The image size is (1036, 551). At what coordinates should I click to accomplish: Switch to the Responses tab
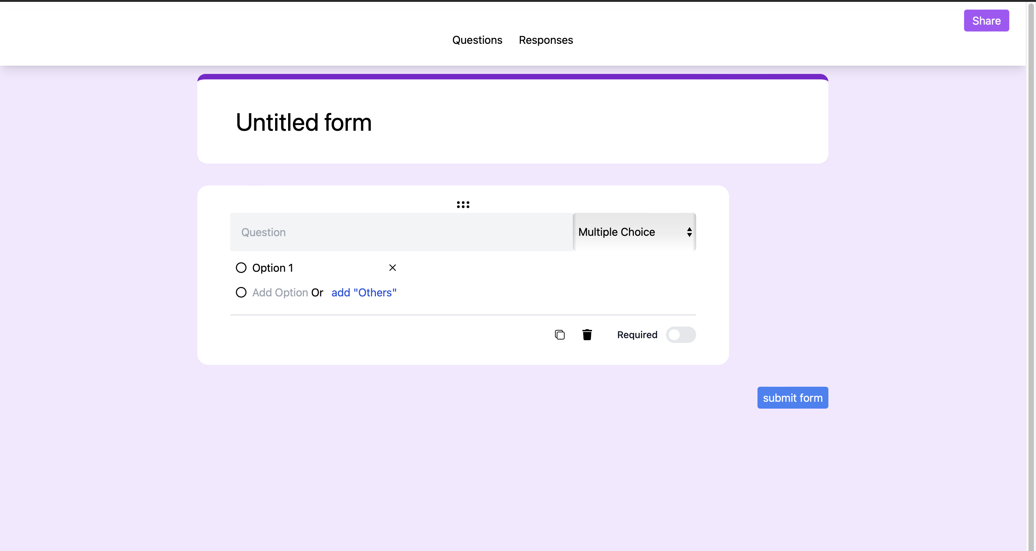pyautogui.click(x=545, y=40)
